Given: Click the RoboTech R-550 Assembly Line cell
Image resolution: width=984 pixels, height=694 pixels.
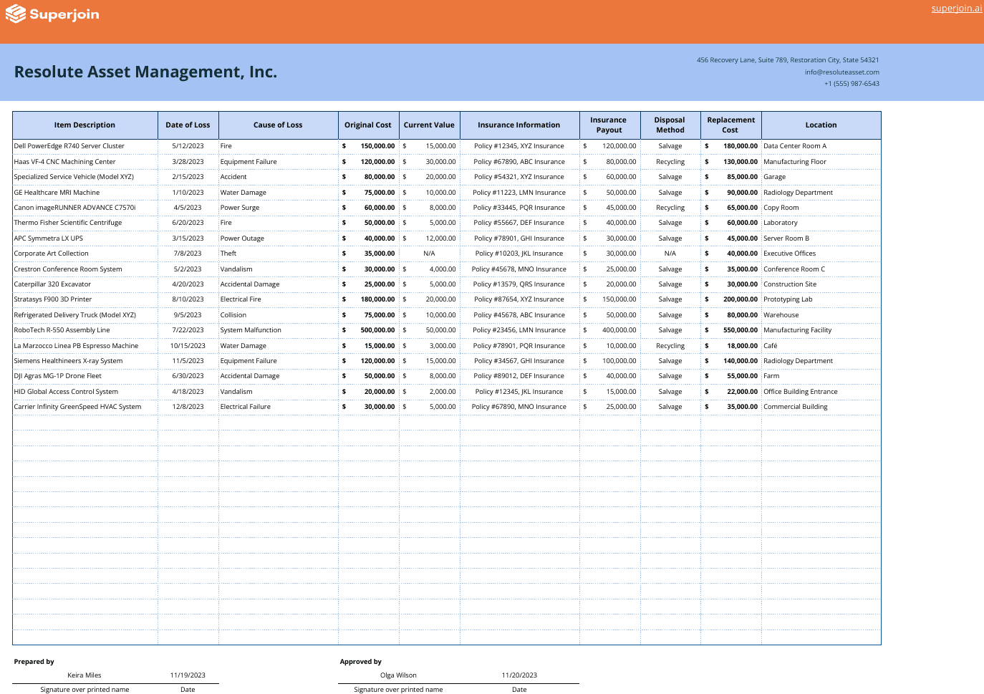Looking at the screenshot, I should coord(62,330).
